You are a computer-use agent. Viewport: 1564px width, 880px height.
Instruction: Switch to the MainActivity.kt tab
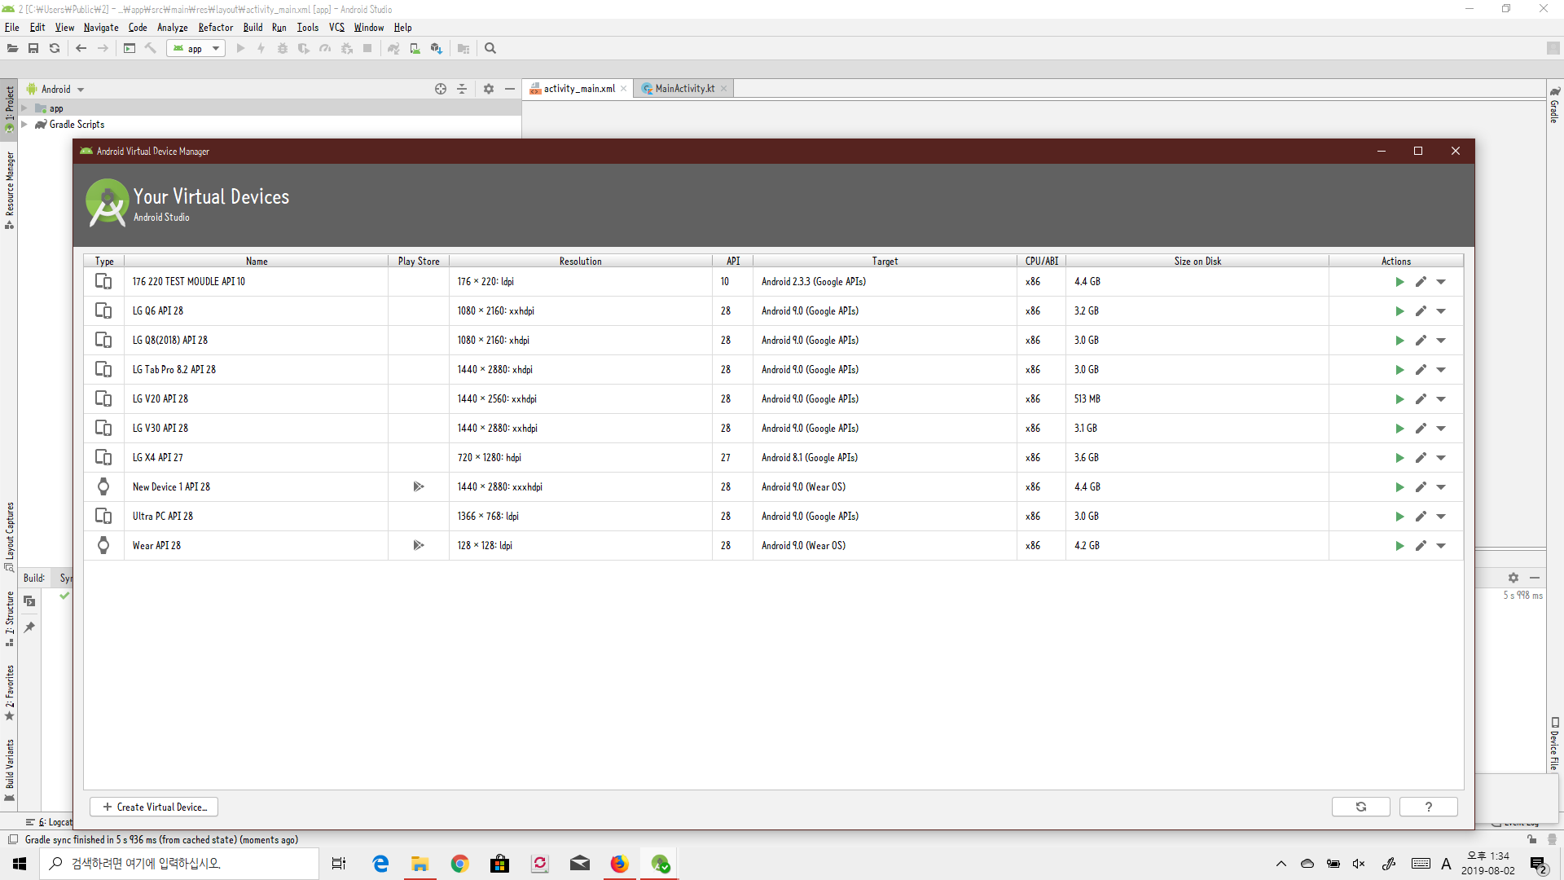684,89
